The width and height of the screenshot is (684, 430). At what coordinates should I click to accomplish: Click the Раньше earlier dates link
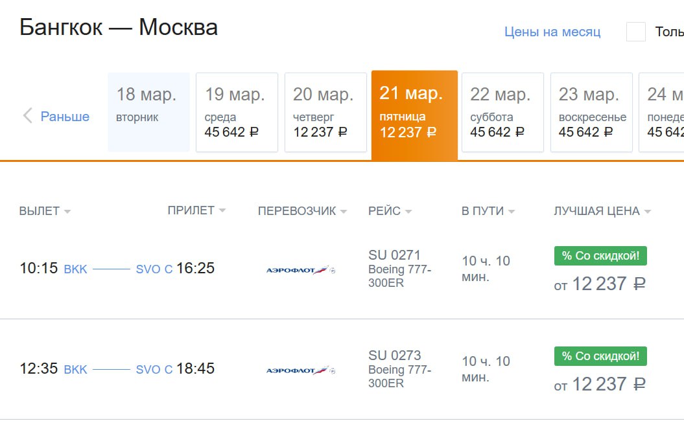(x=65, y=117)
